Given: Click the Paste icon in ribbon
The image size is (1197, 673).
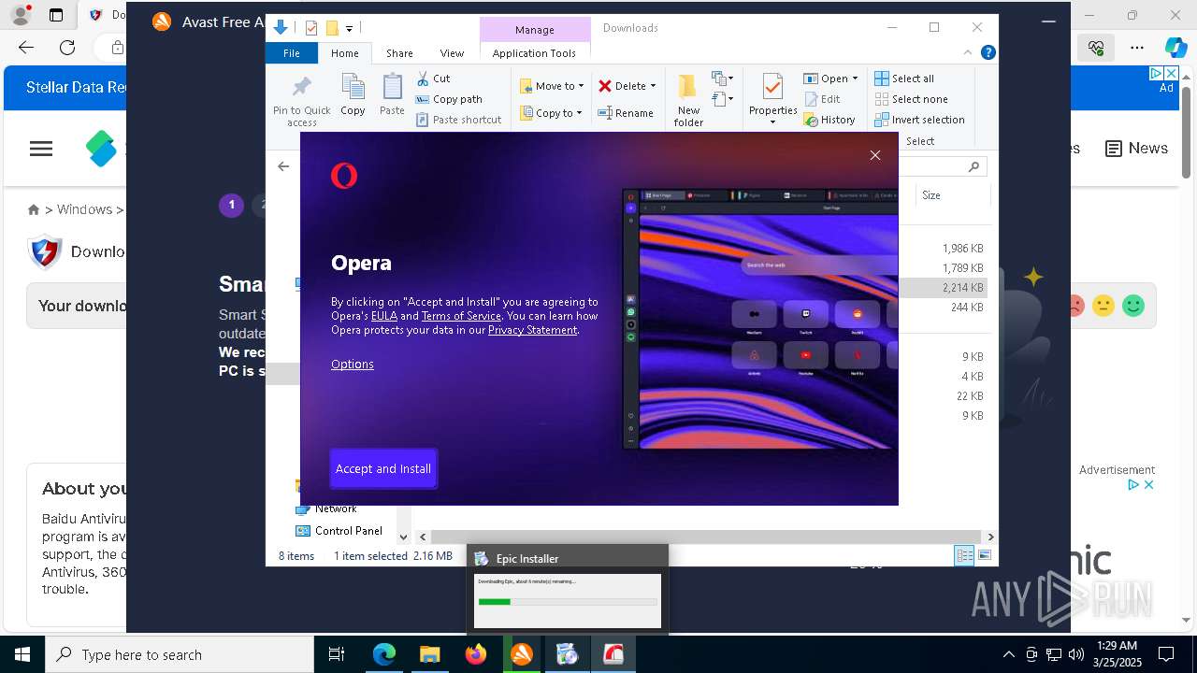Looking at the screenshot, I should pyautogui.click(x=392, y=89).
